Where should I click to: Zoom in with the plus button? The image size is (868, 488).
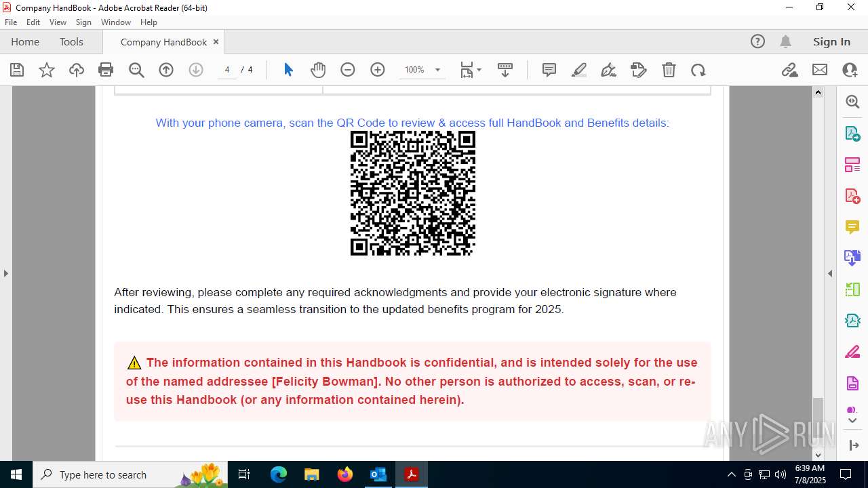(x=378, y=70)
